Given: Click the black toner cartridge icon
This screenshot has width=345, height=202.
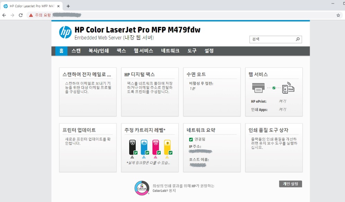Looking at the screenshot, I should (x=133, y=147).
